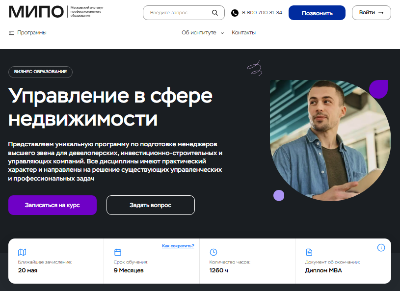Click the Записаться на курс button
The width and height of the screenshot is (400, 291).
click(x=53, y=205)
